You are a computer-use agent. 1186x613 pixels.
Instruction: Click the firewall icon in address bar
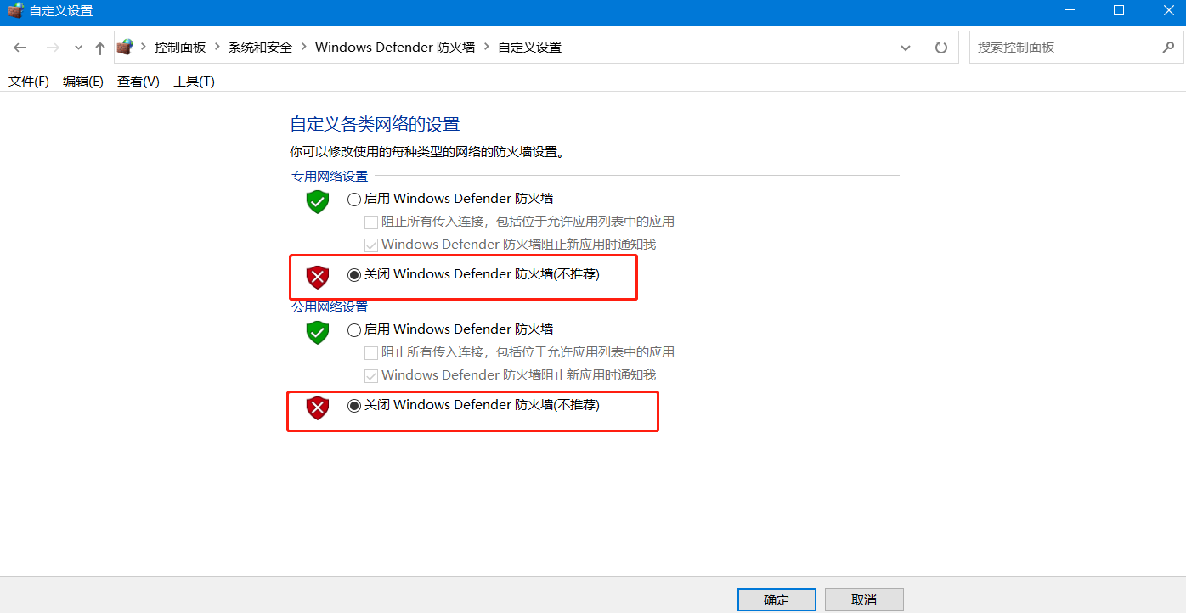pyautogui.click(x=125, y=47)
